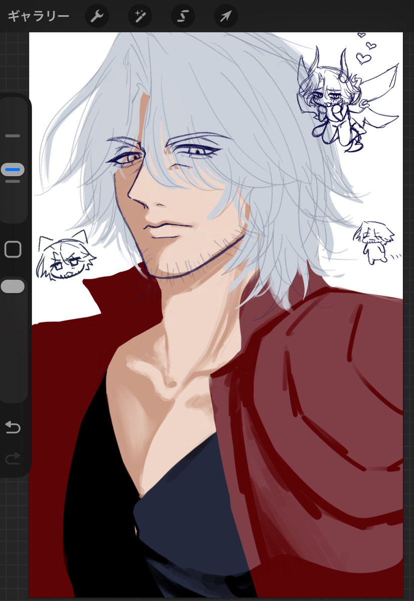Activate the Transform arrow tool
The height and width of the screenshot is (601, 414).
pyautogui.click(x=226, y=17)
